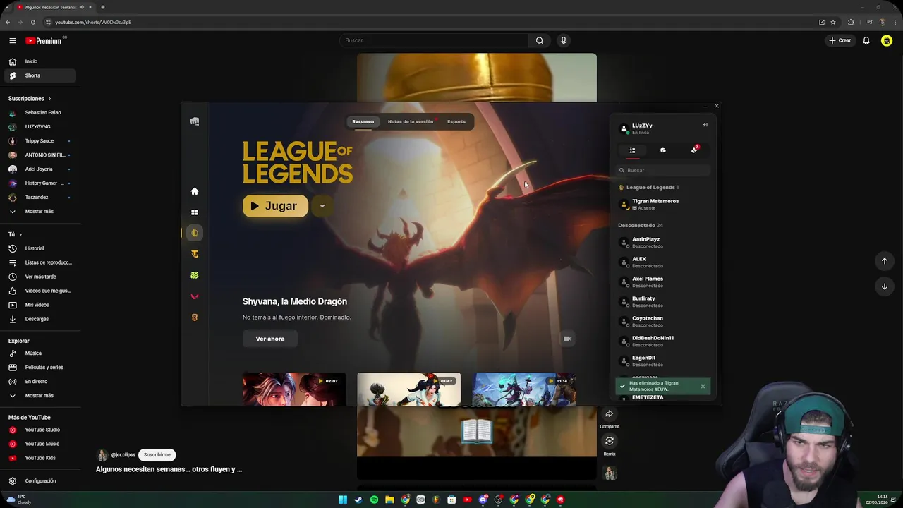
Task: Collapse League of Legends friends group
Action: pos(648,188)
